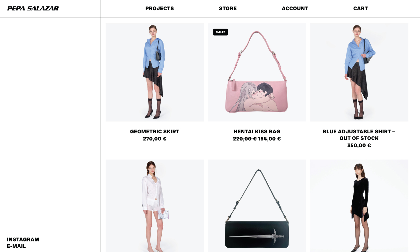Image resolution: width=420 pixels, height=252 pixels.
Task: Open the pink Hentai Kiss Bag image
Action: pyautogui.click(x=257, y=72)
